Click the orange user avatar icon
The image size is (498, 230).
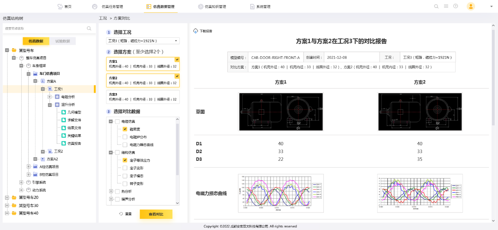click(470, 6)
